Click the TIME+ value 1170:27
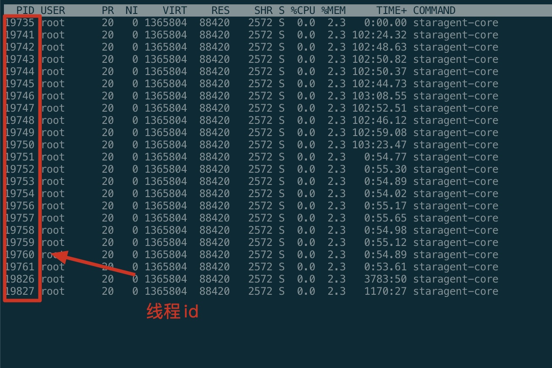The image size is (552, 368). coord(385,291)
